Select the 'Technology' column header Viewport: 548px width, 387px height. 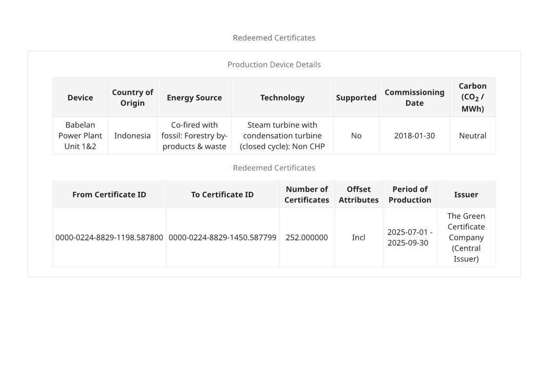click(282, 97)
